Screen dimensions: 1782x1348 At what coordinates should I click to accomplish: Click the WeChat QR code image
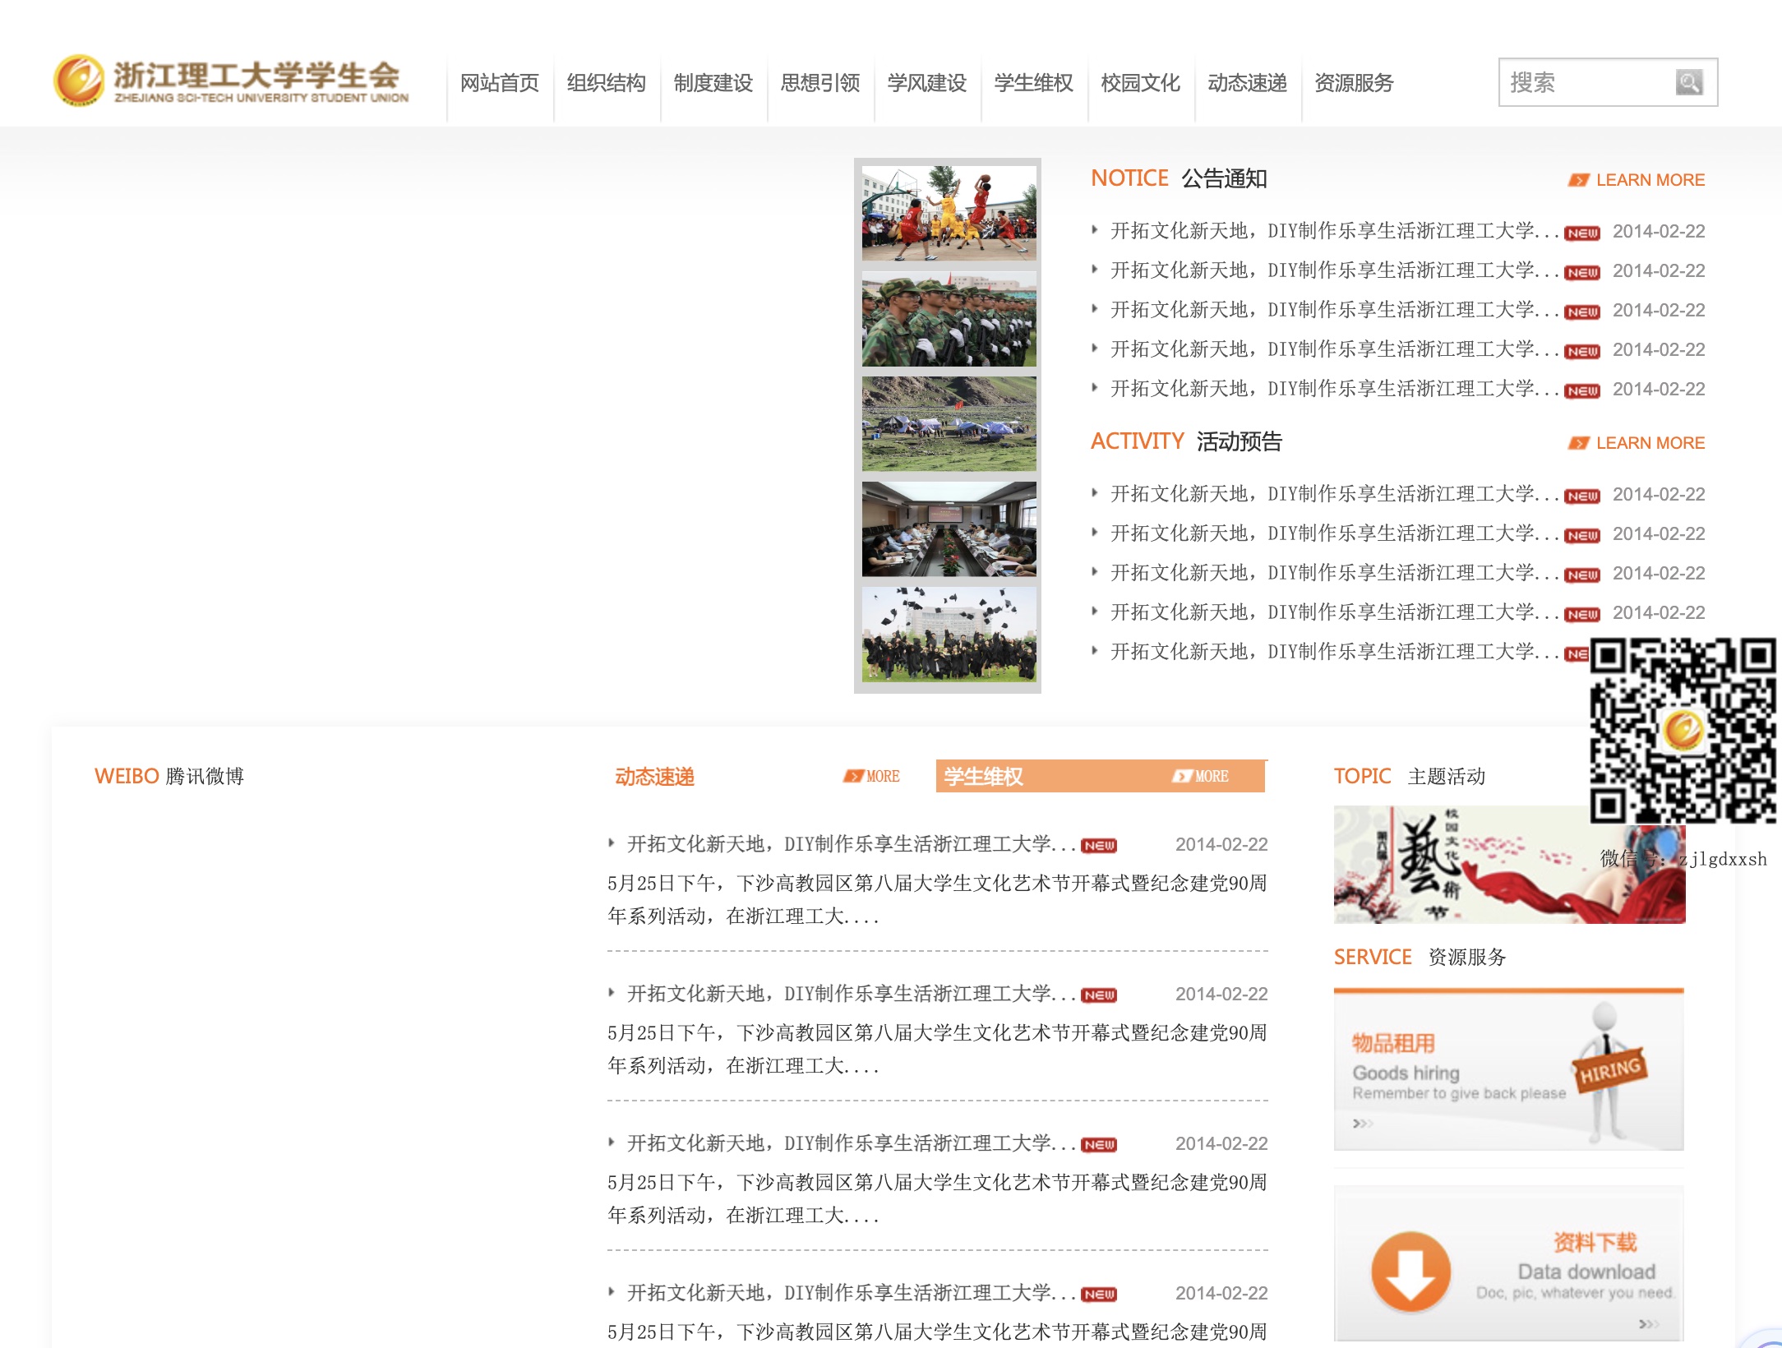1683,731
